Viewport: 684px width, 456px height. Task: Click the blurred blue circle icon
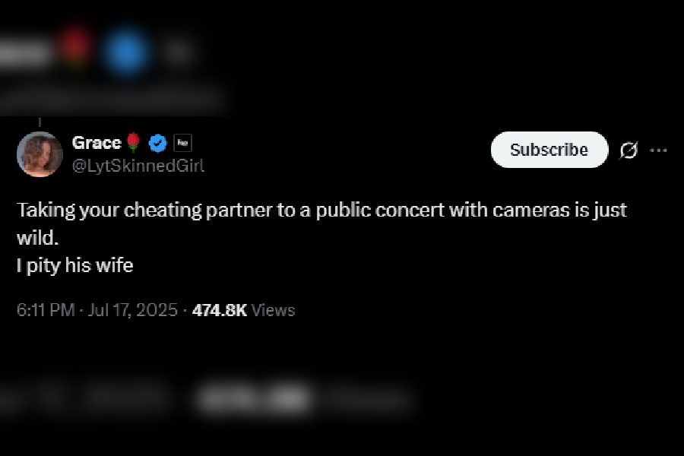pyautogui.click(x=126, y=52)
